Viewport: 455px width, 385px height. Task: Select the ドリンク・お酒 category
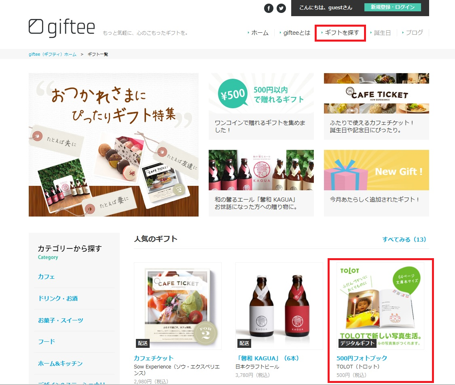[x=58, y=298]
